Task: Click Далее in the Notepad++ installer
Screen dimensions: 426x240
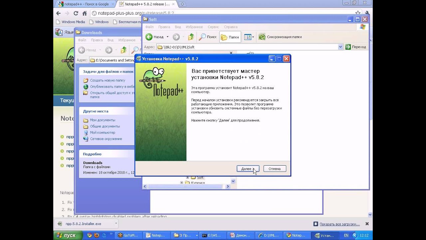Action: [248, 169]
